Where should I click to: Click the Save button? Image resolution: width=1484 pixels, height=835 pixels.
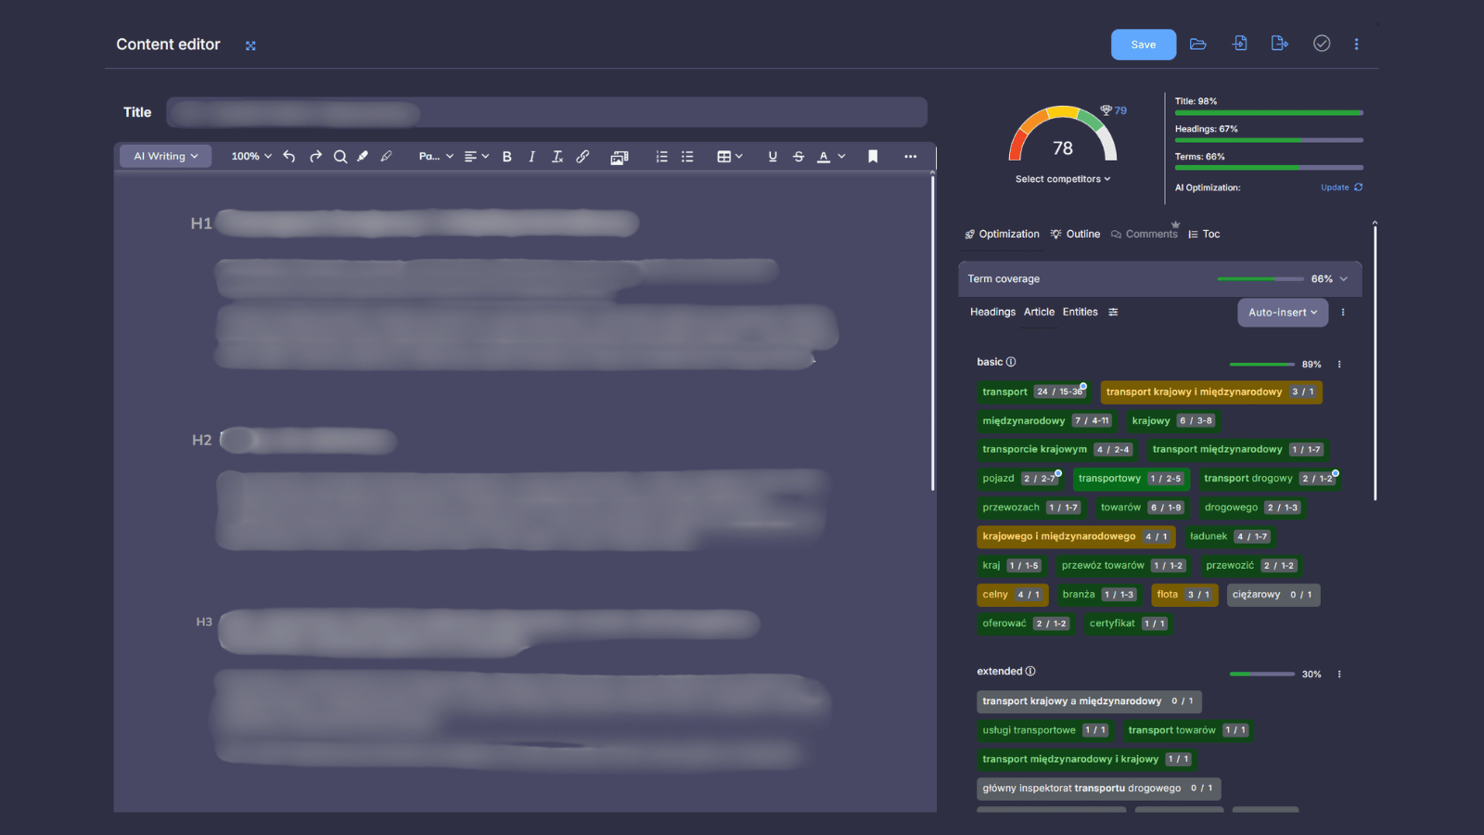tap(1144, 45)
